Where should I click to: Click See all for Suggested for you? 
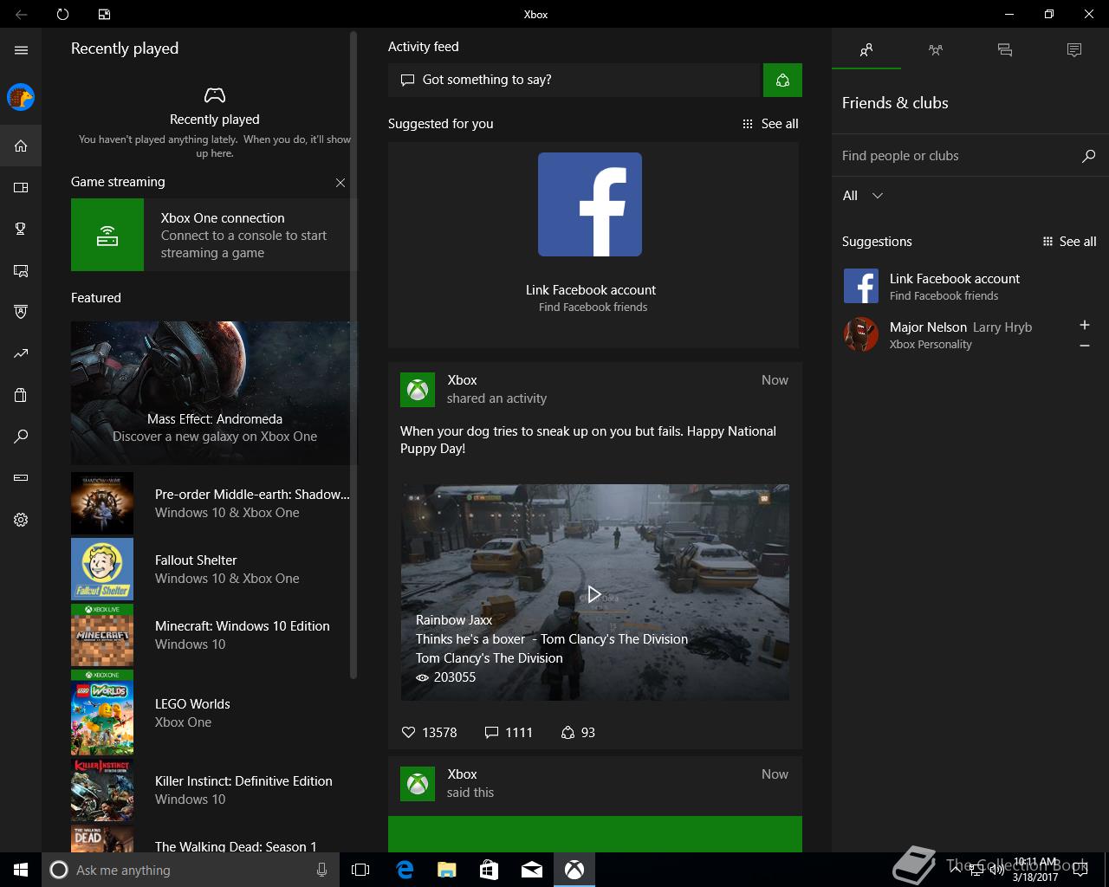(770, 124)
